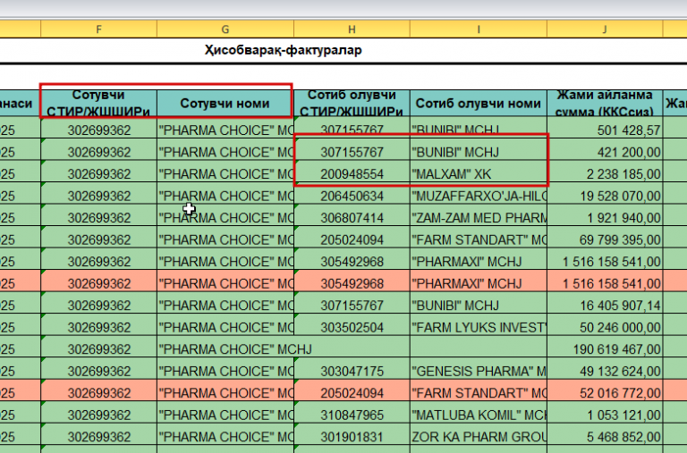
Task: Click the Сотувчи номи header cell
Action: [x=225, y=104]
